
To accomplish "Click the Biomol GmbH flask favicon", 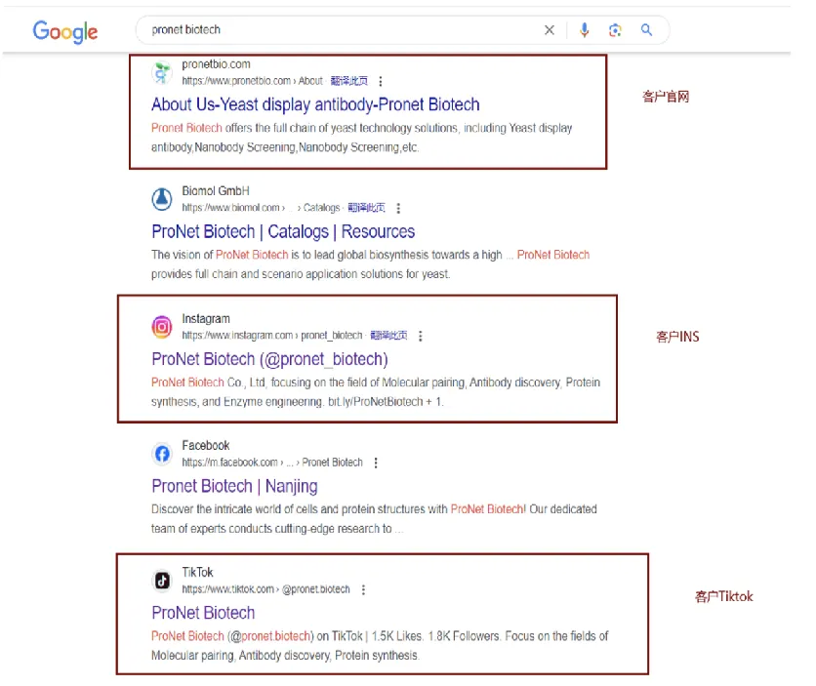I will click(162, 199).
